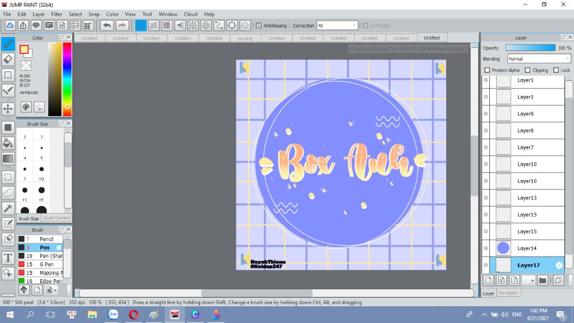Activate the Magic Wand tool

tap(8, 208)
